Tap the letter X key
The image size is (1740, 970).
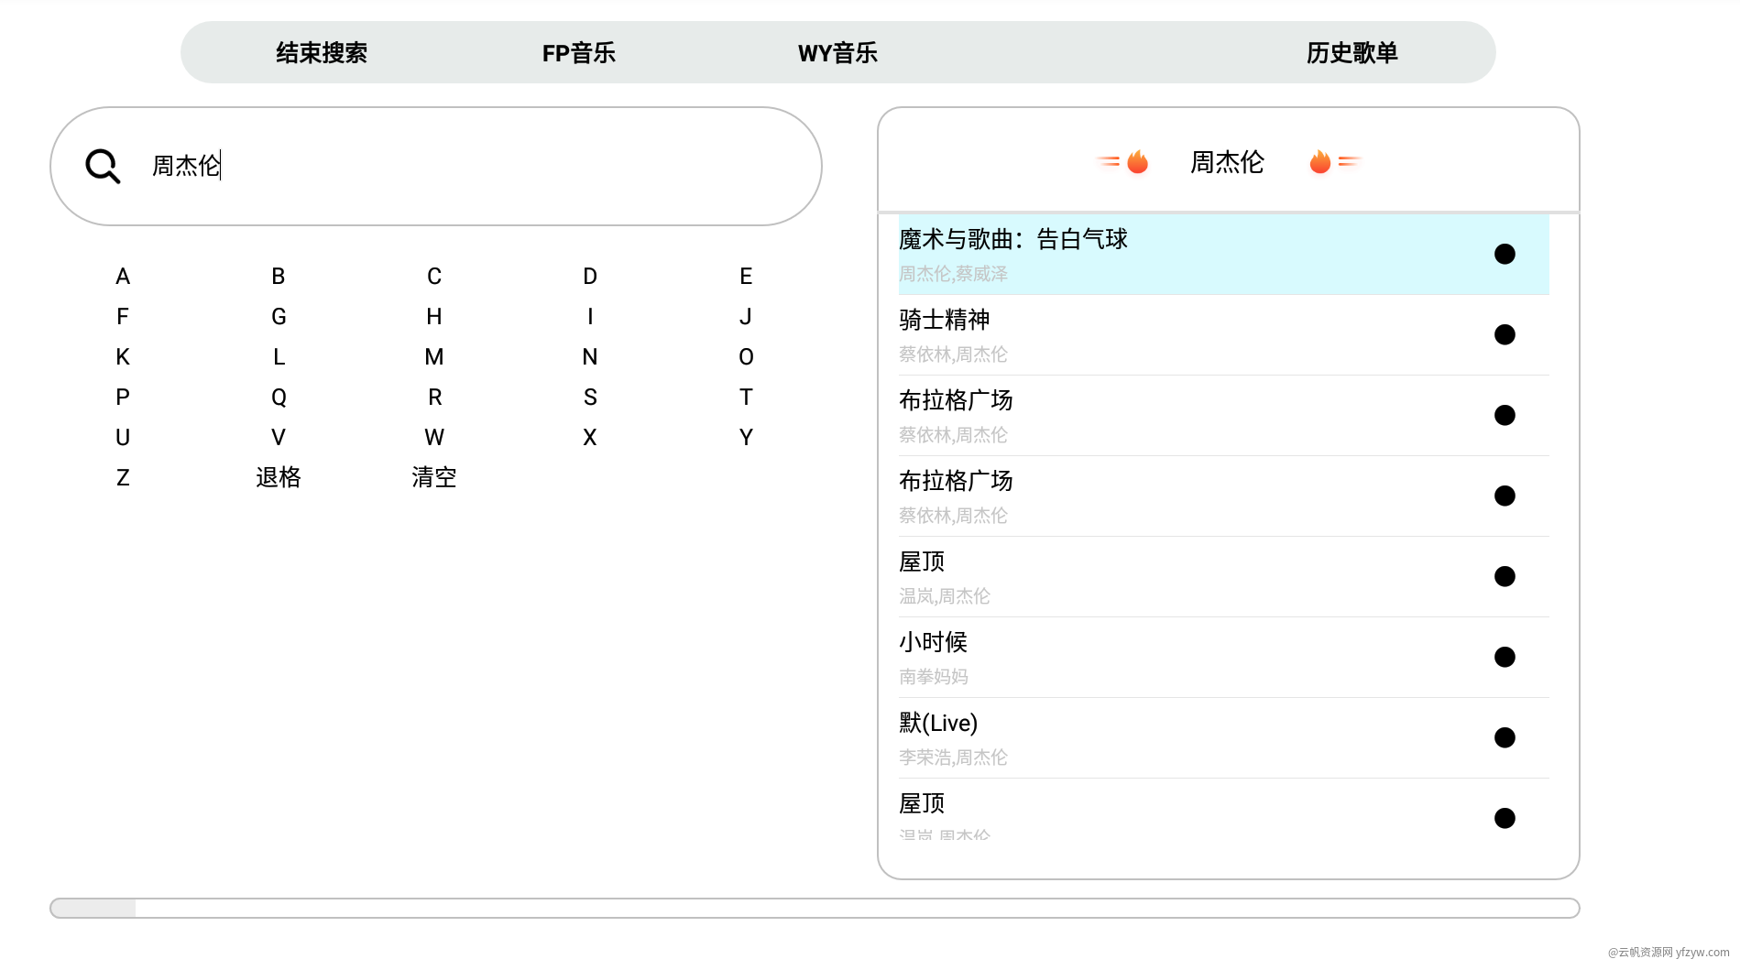(590, 438)
